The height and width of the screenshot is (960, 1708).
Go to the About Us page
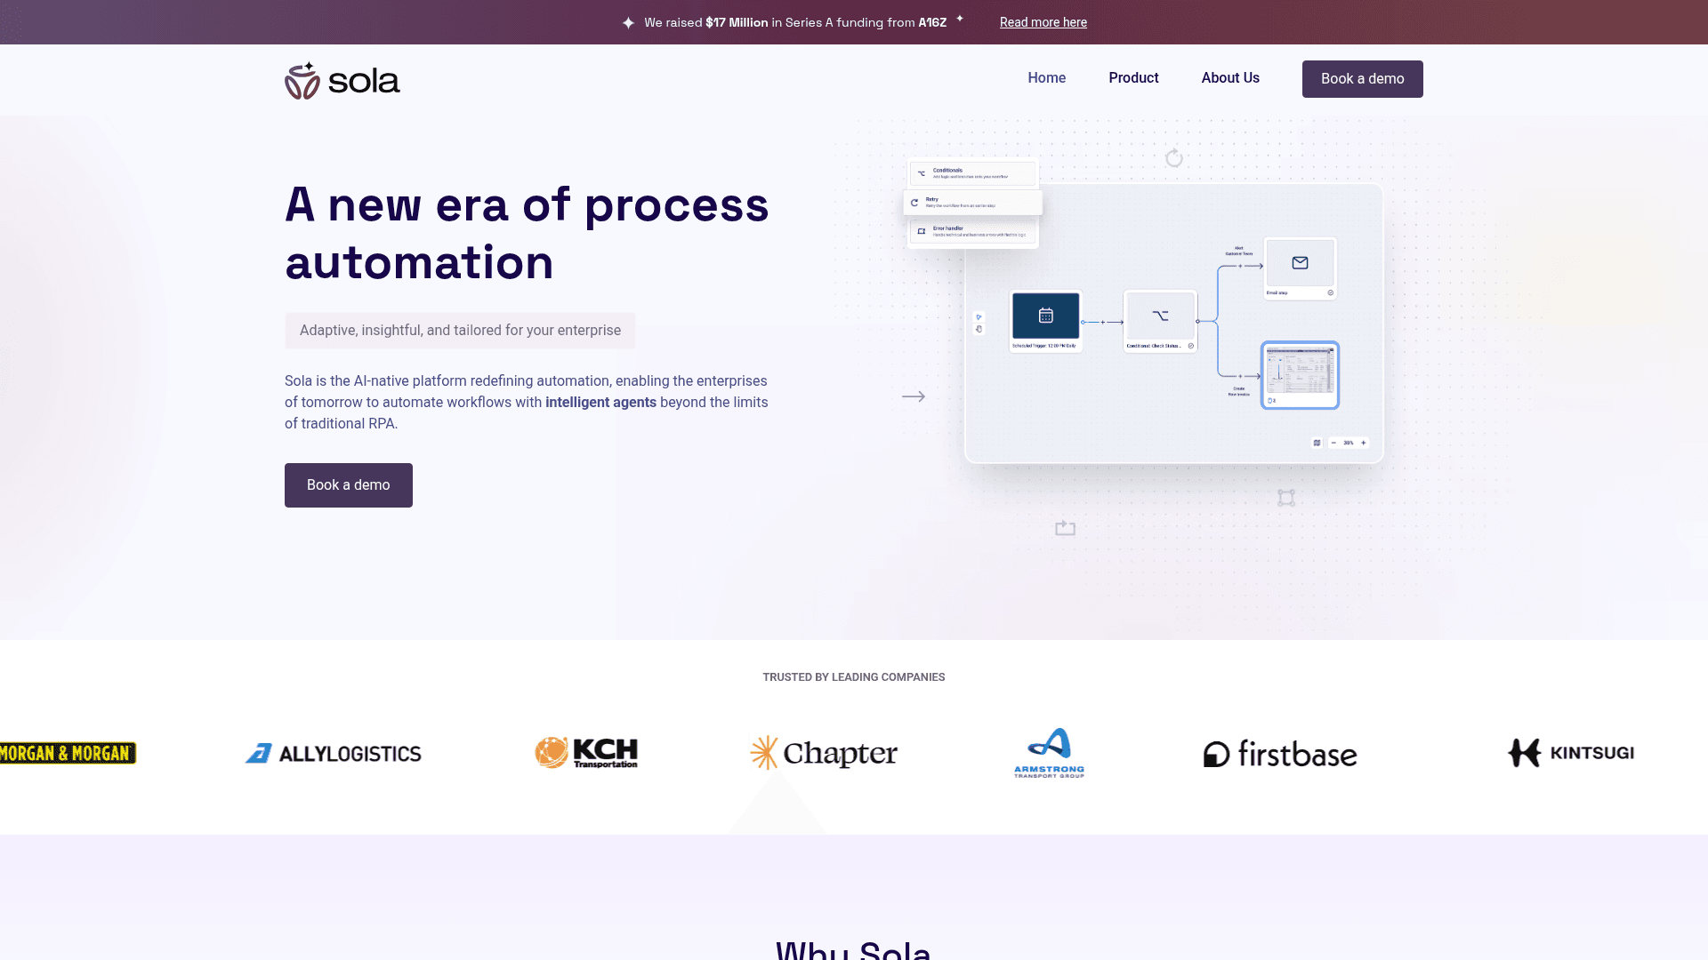1230,78
